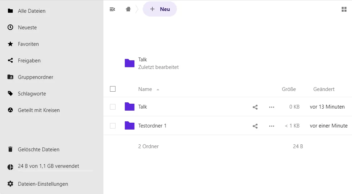
Task: Open Neueste files view
Action: coord(27,28)
